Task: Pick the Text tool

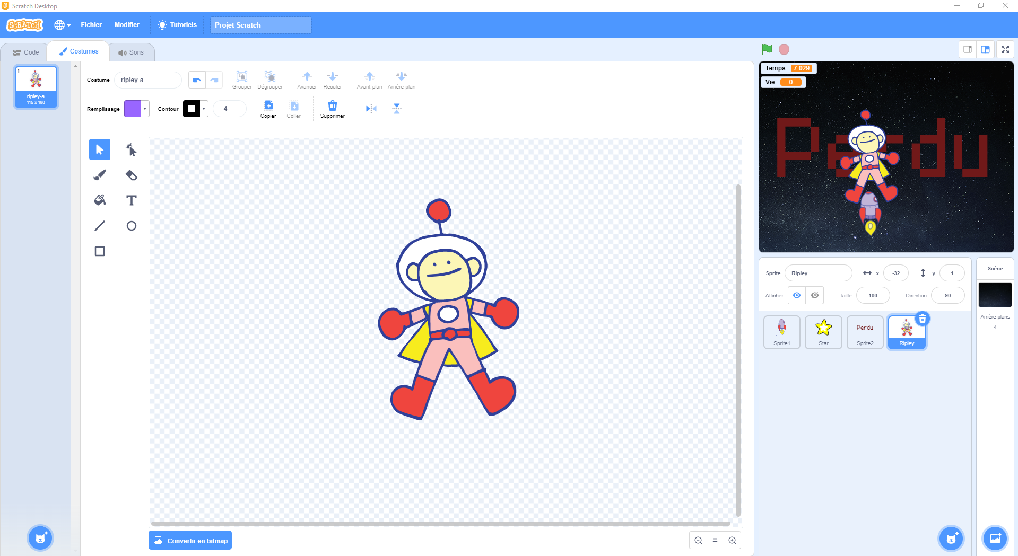Action: [131, 200]
